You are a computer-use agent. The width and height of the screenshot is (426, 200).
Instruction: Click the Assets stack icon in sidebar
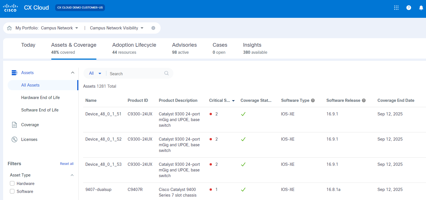point(14,73)
